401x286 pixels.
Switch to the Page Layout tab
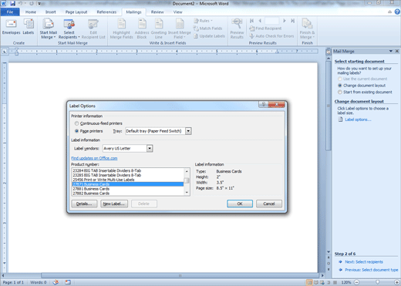point(76,12)
